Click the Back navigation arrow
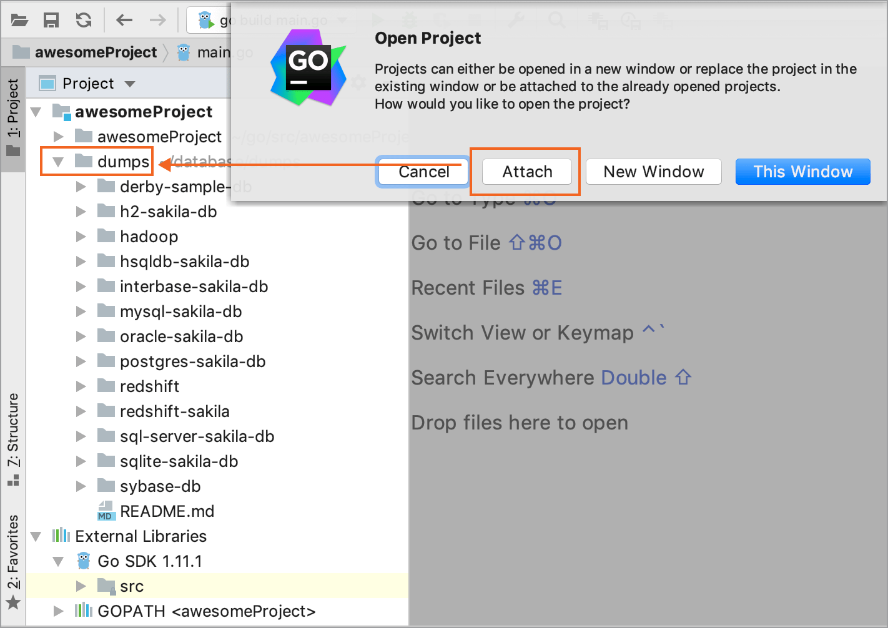The image size is (888, 628). click(124, 19)
